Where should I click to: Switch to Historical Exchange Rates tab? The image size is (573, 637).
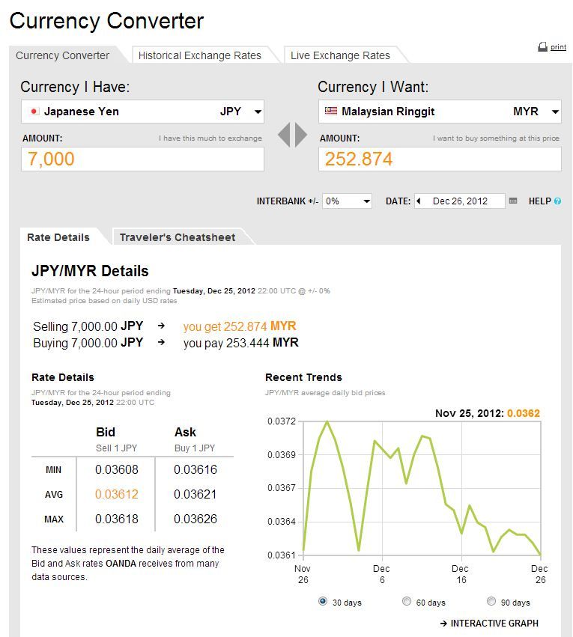click(x=199, y=55)
